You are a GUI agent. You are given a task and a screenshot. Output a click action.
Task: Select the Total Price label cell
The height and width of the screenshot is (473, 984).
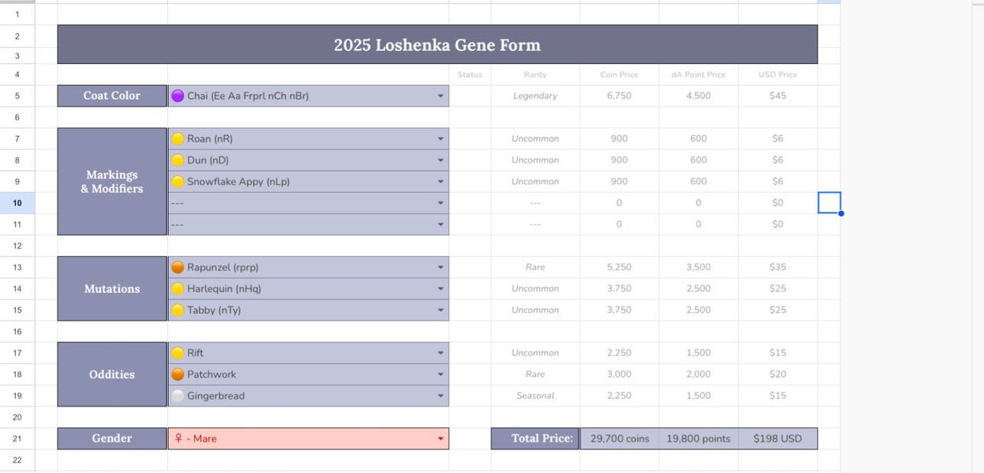(x=535, y=439)
